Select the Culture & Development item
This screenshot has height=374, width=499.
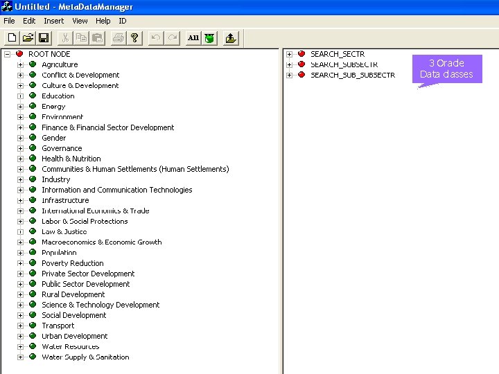click(80, 86)
